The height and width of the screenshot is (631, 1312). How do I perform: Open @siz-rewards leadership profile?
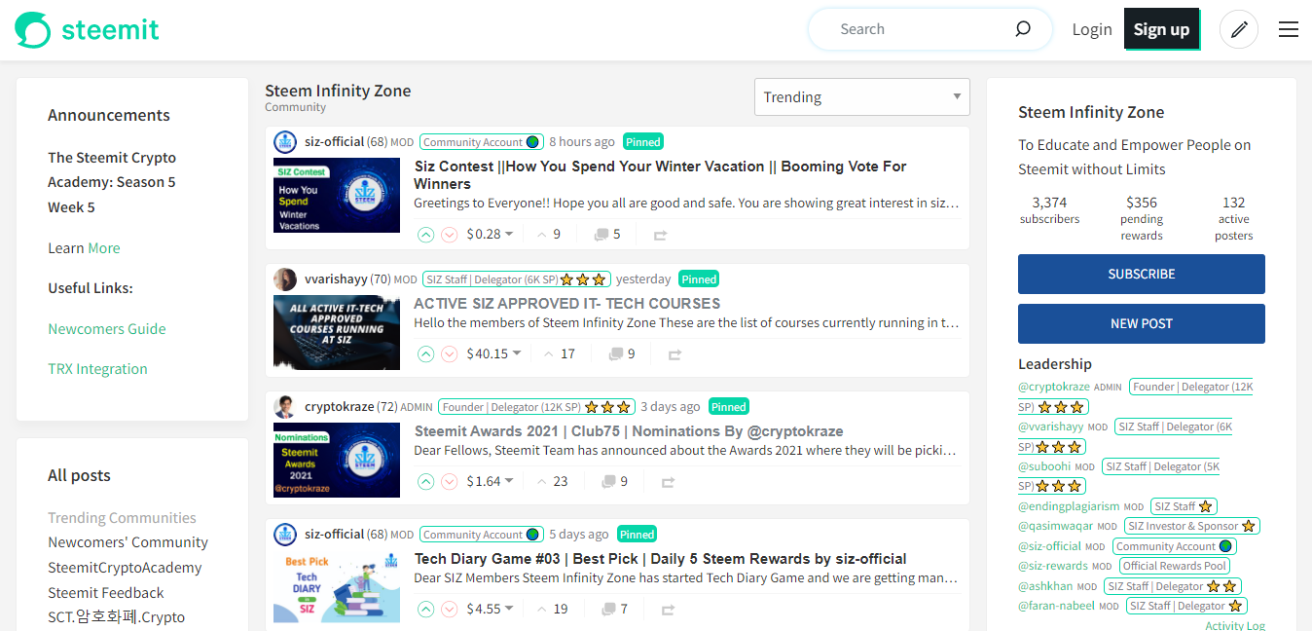[x=1053, y=566]
